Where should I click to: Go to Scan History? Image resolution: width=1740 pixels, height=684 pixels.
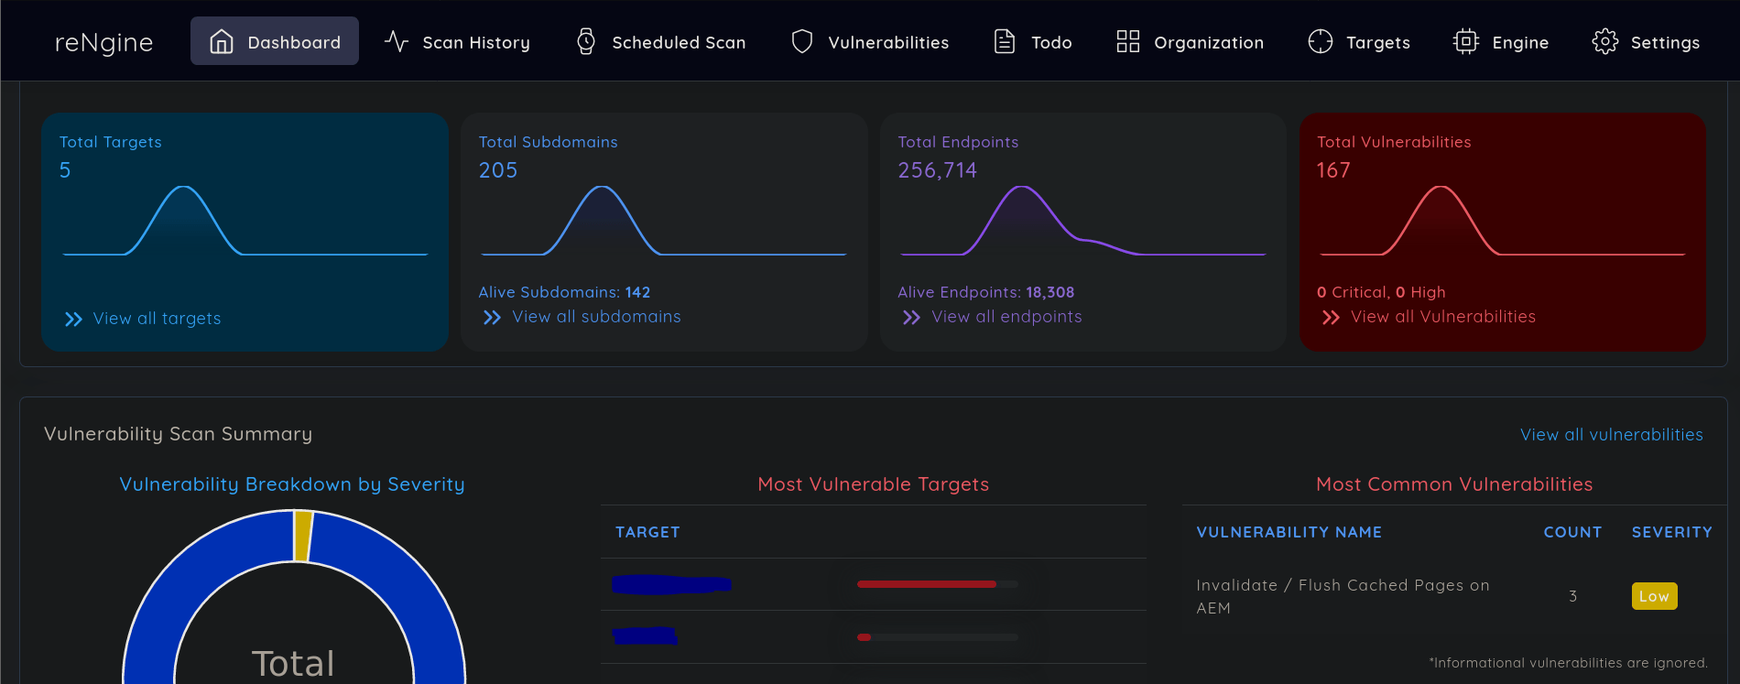coord(457,41)
